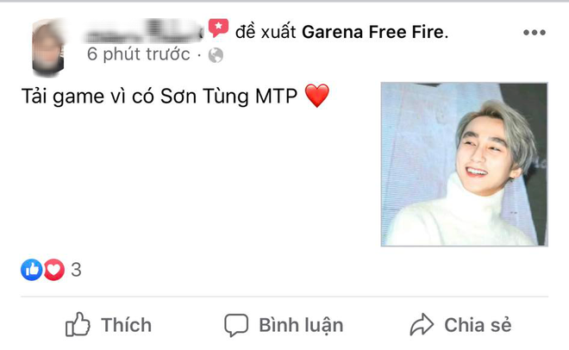Click the speech bubble comment icon
569x350 pixels.
pyautogui.click(x=236, y=325)
